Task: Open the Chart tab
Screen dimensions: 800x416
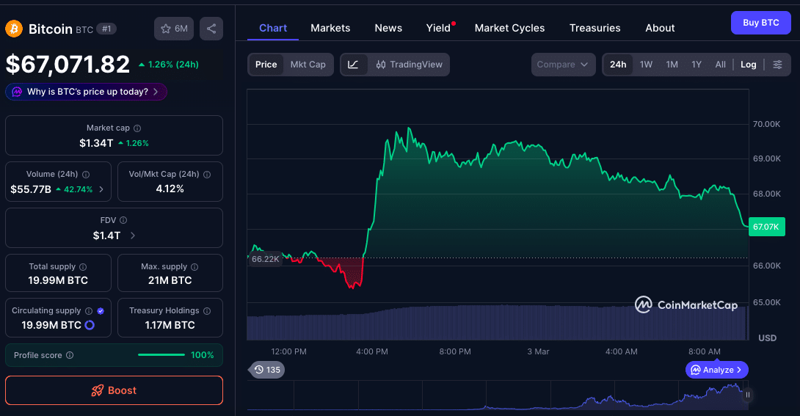Action: (273, 28)
